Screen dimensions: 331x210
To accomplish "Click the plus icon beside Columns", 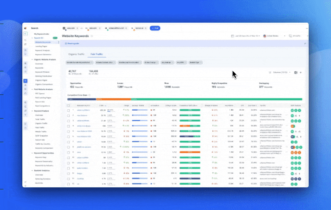I will point(301,72).
